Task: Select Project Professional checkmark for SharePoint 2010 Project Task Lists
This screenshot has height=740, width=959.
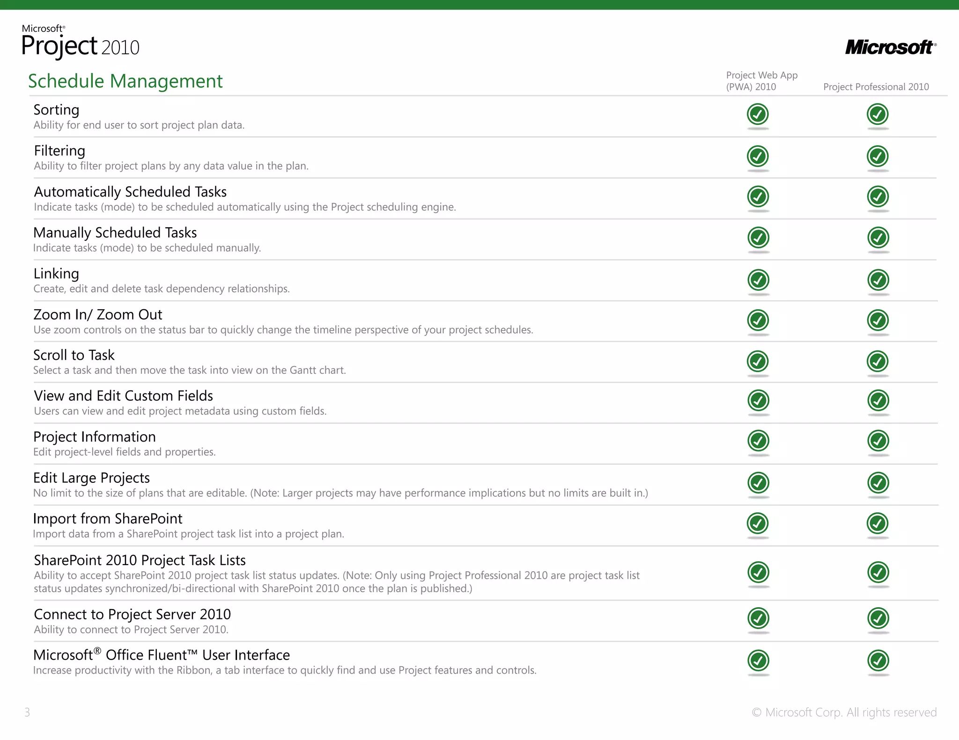Action: pos(878,572)
